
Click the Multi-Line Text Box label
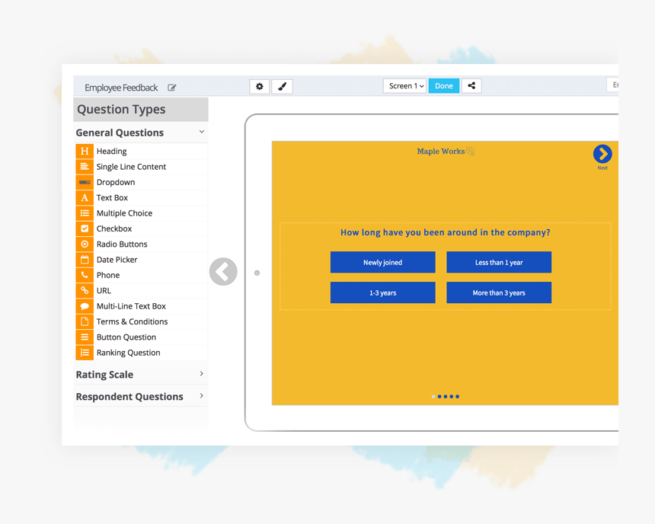131,306
